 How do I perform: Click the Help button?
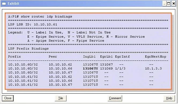pos(169,98)
